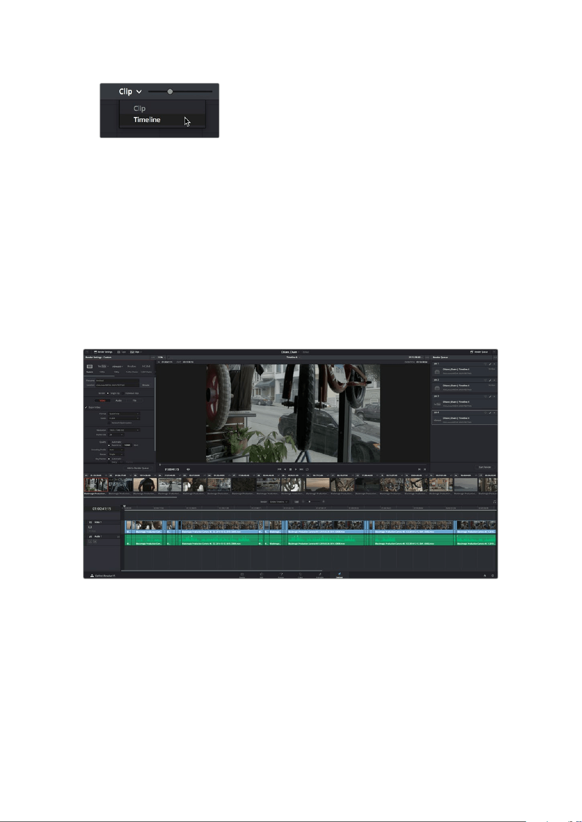
Task: Jump to first frame transport button
Action: pos(279,469)
